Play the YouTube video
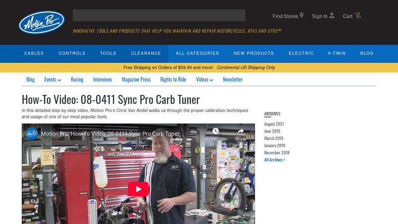 (138, 189)
